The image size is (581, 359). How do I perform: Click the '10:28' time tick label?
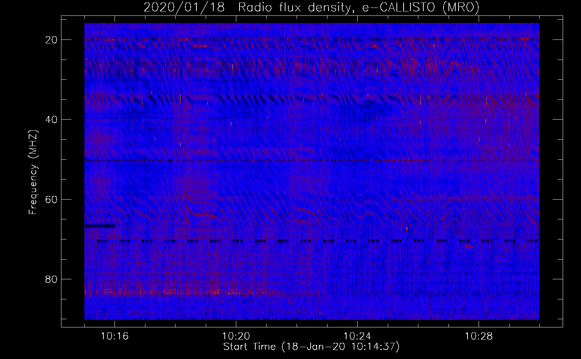[x=479, y=336]
